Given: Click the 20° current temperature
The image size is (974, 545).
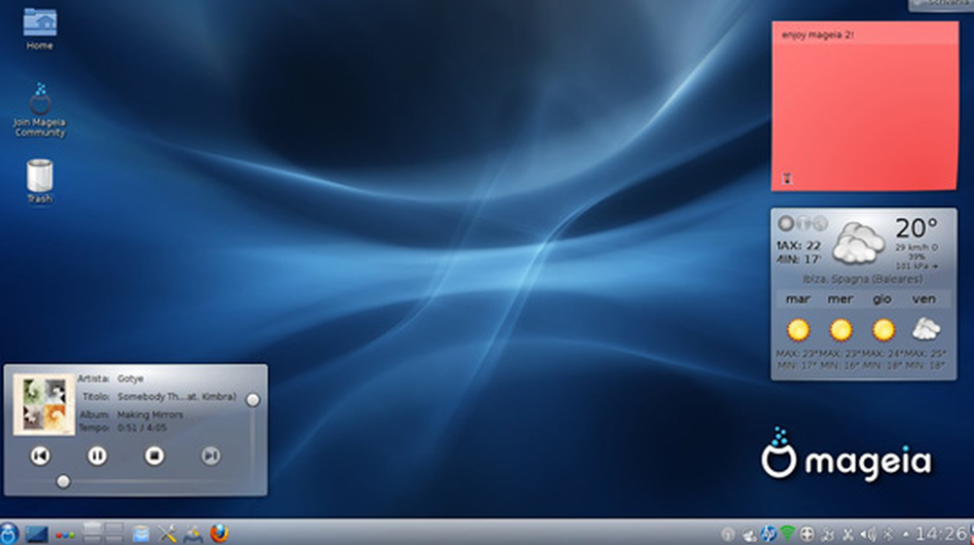Looking at the screenshot, I should pyautogui.click(x=917, y=229).
